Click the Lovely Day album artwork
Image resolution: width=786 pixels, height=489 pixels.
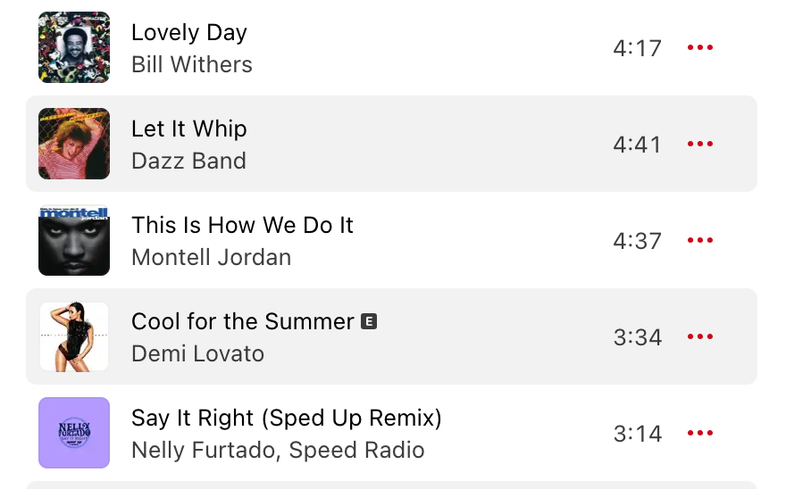click(74, 48)
